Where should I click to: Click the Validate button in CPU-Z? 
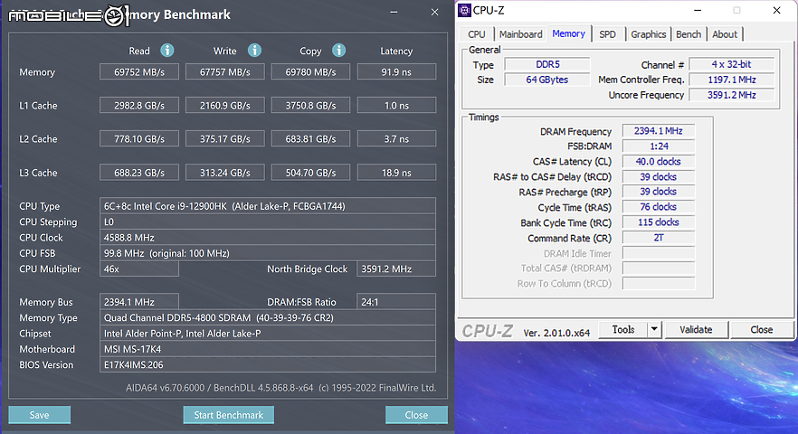click(696, 330)
